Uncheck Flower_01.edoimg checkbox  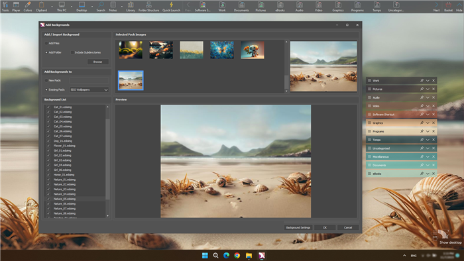pos(48,146)
